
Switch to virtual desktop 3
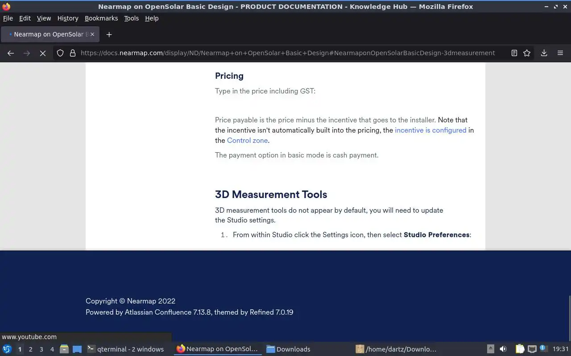[x=41, y=349]
